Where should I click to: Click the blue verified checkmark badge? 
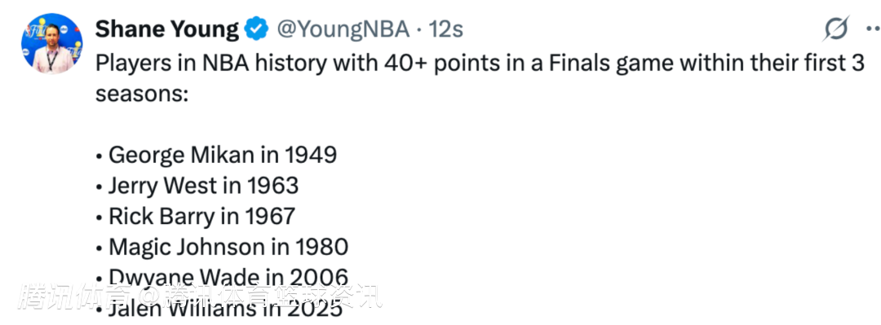point(257,29)
